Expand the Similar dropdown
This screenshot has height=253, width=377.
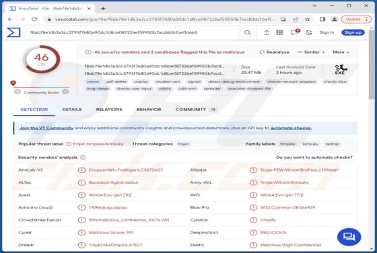[311, 52]
